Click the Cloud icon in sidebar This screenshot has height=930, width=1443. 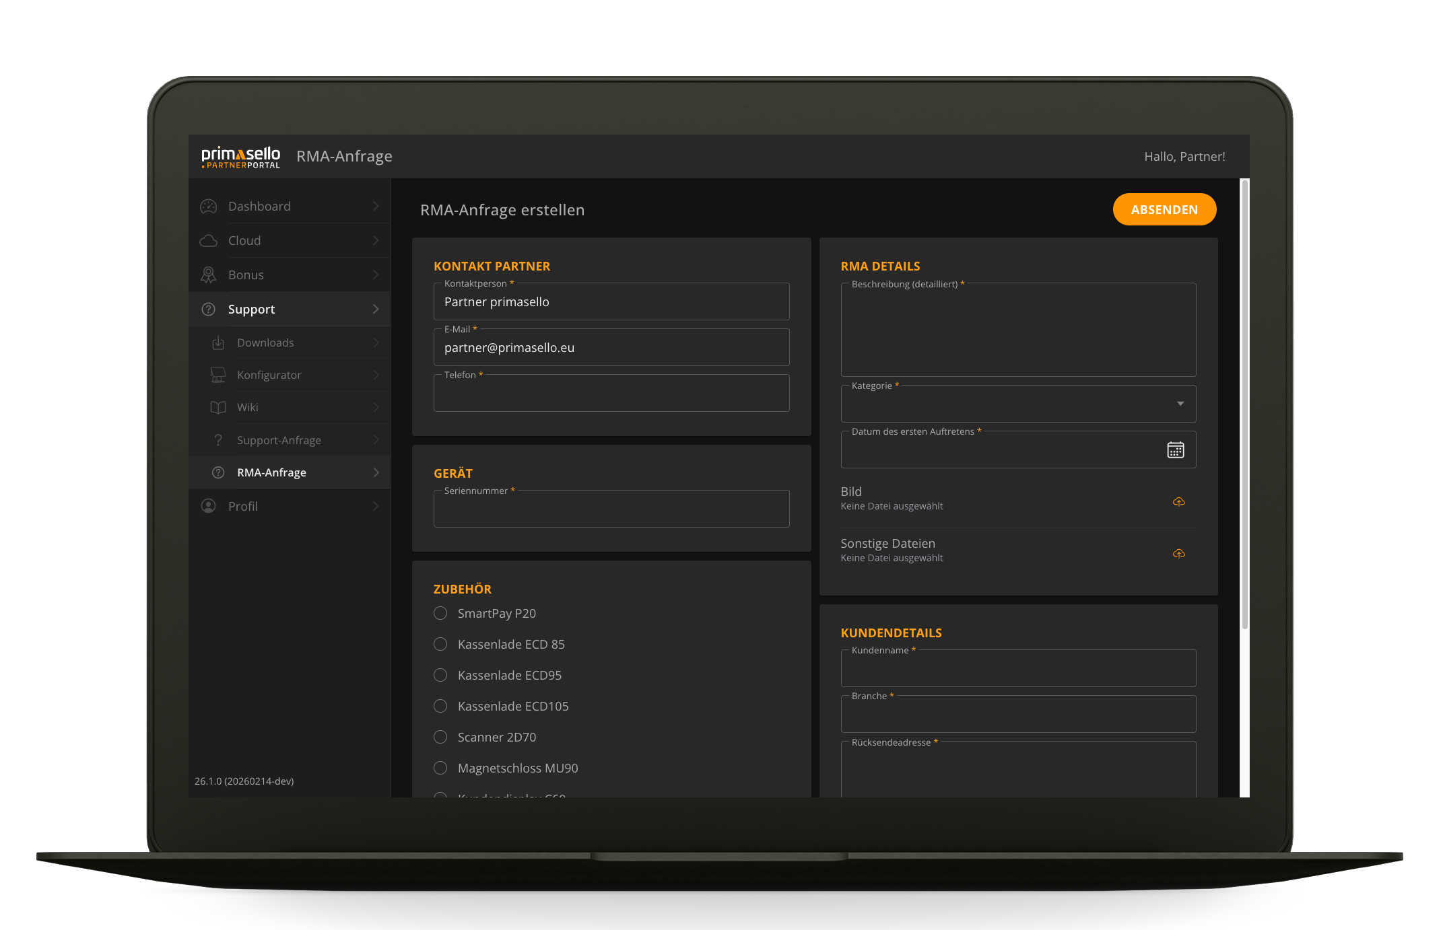click(209, 241)
